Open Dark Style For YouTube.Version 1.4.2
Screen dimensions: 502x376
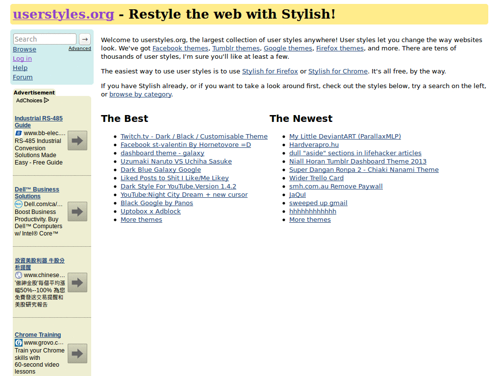[x=178, y=187]
